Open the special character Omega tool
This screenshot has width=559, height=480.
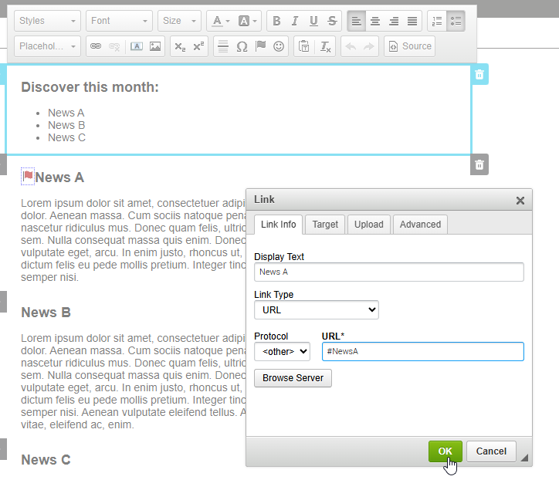(242, 46)
